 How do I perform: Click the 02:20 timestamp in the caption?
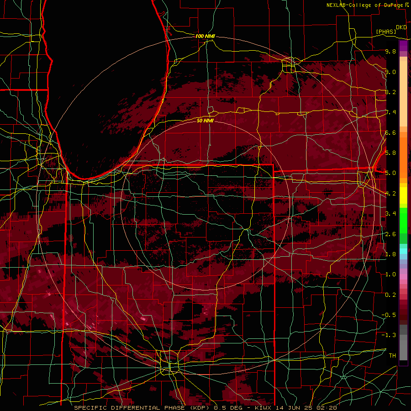(x=328, y=408)
